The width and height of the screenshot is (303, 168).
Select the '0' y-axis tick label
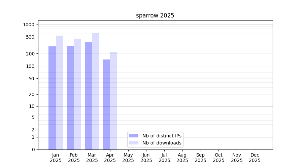[x=33, y=150]
